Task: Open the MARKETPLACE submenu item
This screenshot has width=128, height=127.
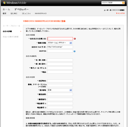Action: [41, 14]
